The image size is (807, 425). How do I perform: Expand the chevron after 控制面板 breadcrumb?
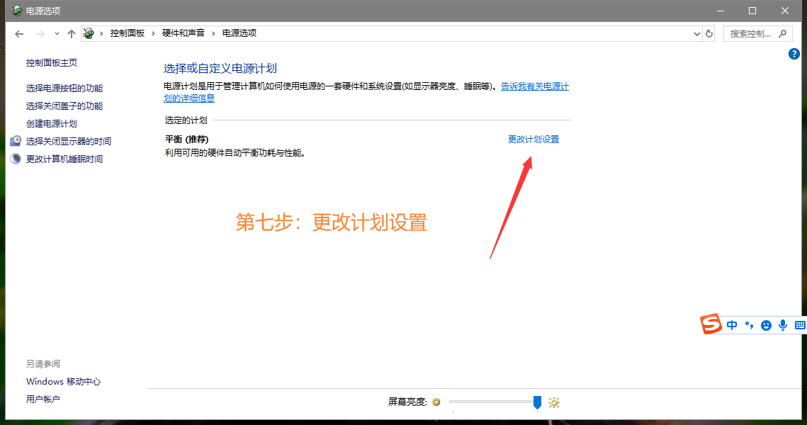(154, 33)
